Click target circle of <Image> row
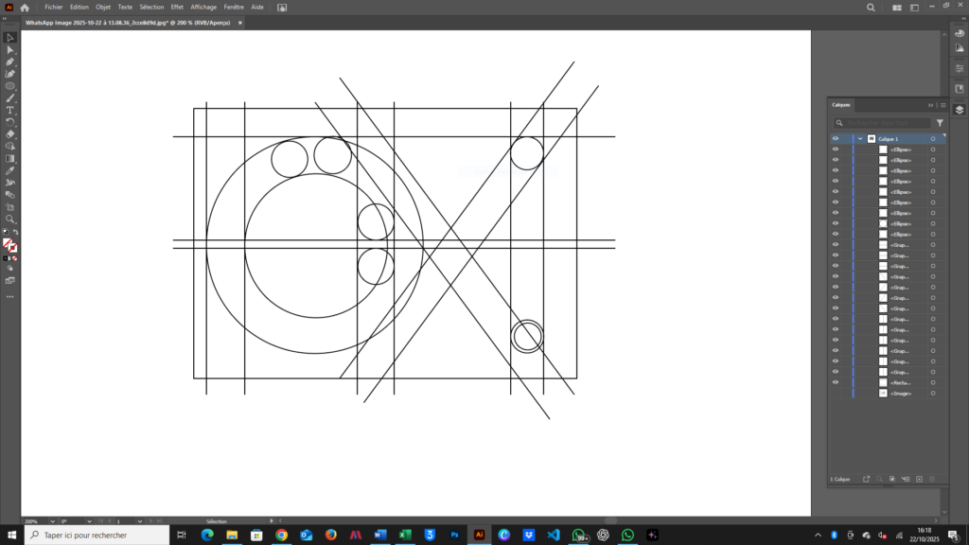Viewport: 969px width, 545px height. [x=933, y=393]
